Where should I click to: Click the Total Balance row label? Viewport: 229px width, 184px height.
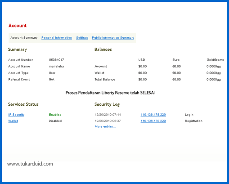(105, 79)
